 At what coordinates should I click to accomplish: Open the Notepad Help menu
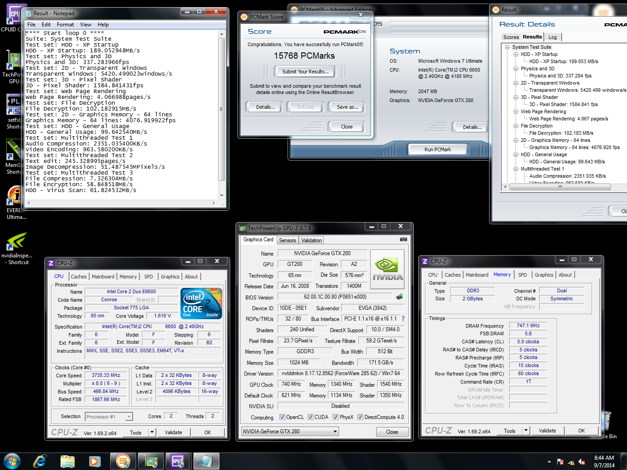point(103,25)
